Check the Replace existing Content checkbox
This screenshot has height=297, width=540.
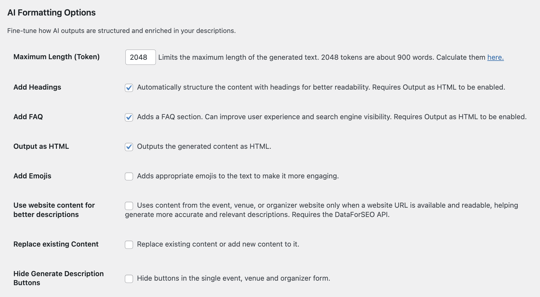(129, 245)
